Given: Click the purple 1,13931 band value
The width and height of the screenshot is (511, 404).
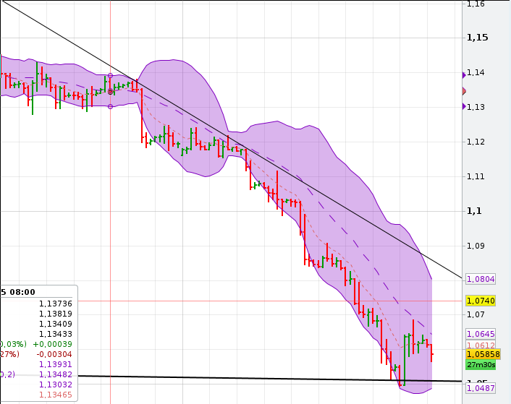Looking at the screenshot, I should pos(56,364).
